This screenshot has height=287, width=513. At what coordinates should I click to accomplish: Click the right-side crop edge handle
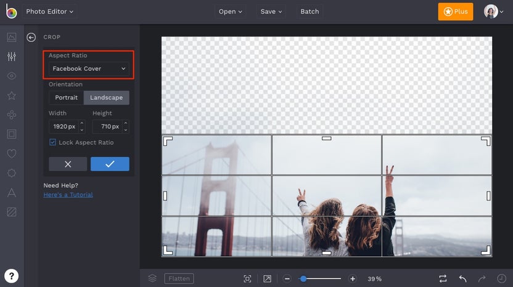coord(488,196)
